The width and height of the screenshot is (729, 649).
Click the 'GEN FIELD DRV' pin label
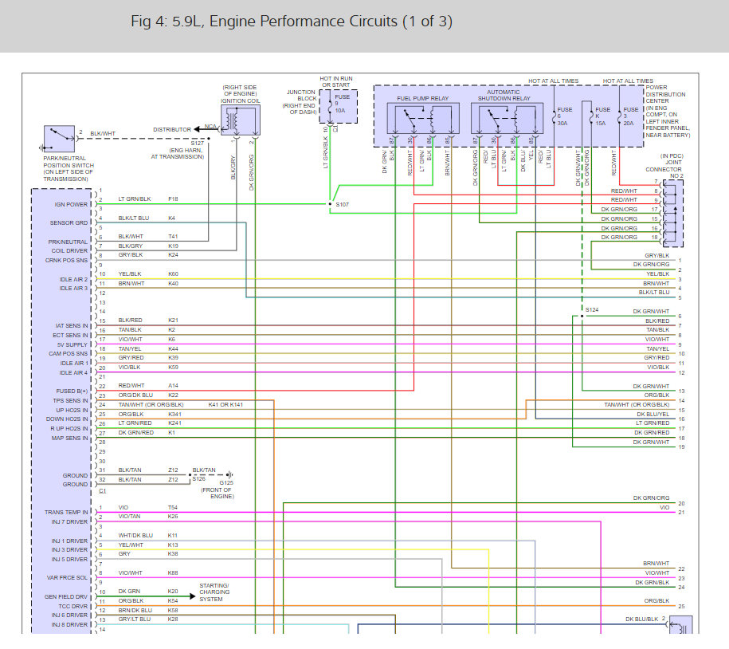click(66, 597)
